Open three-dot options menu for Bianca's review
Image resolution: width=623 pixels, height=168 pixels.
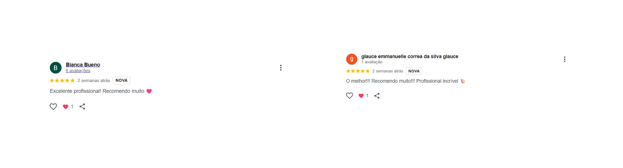[x=281, y=68]
